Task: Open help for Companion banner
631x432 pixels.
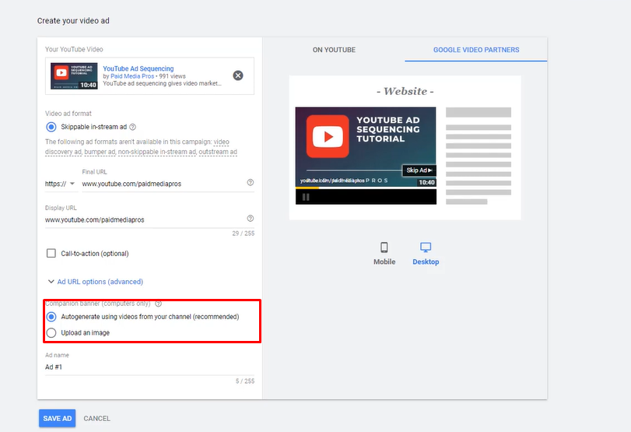Action: coord(159,304)
